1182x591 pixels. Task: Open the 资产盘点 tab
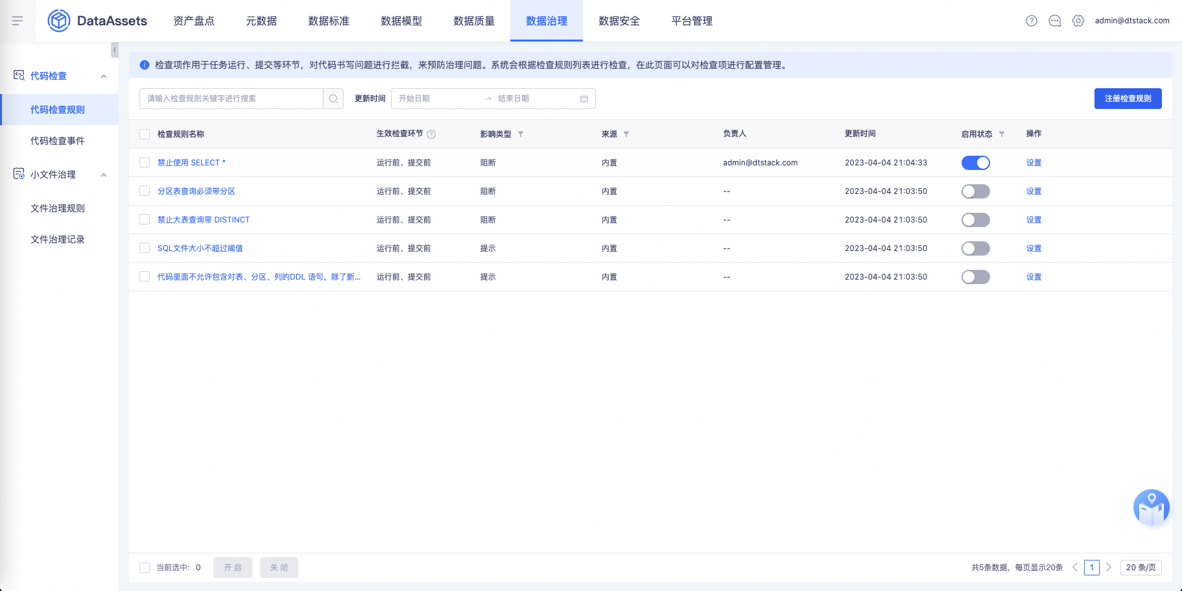pyautogui.click(x=194, y=21)
